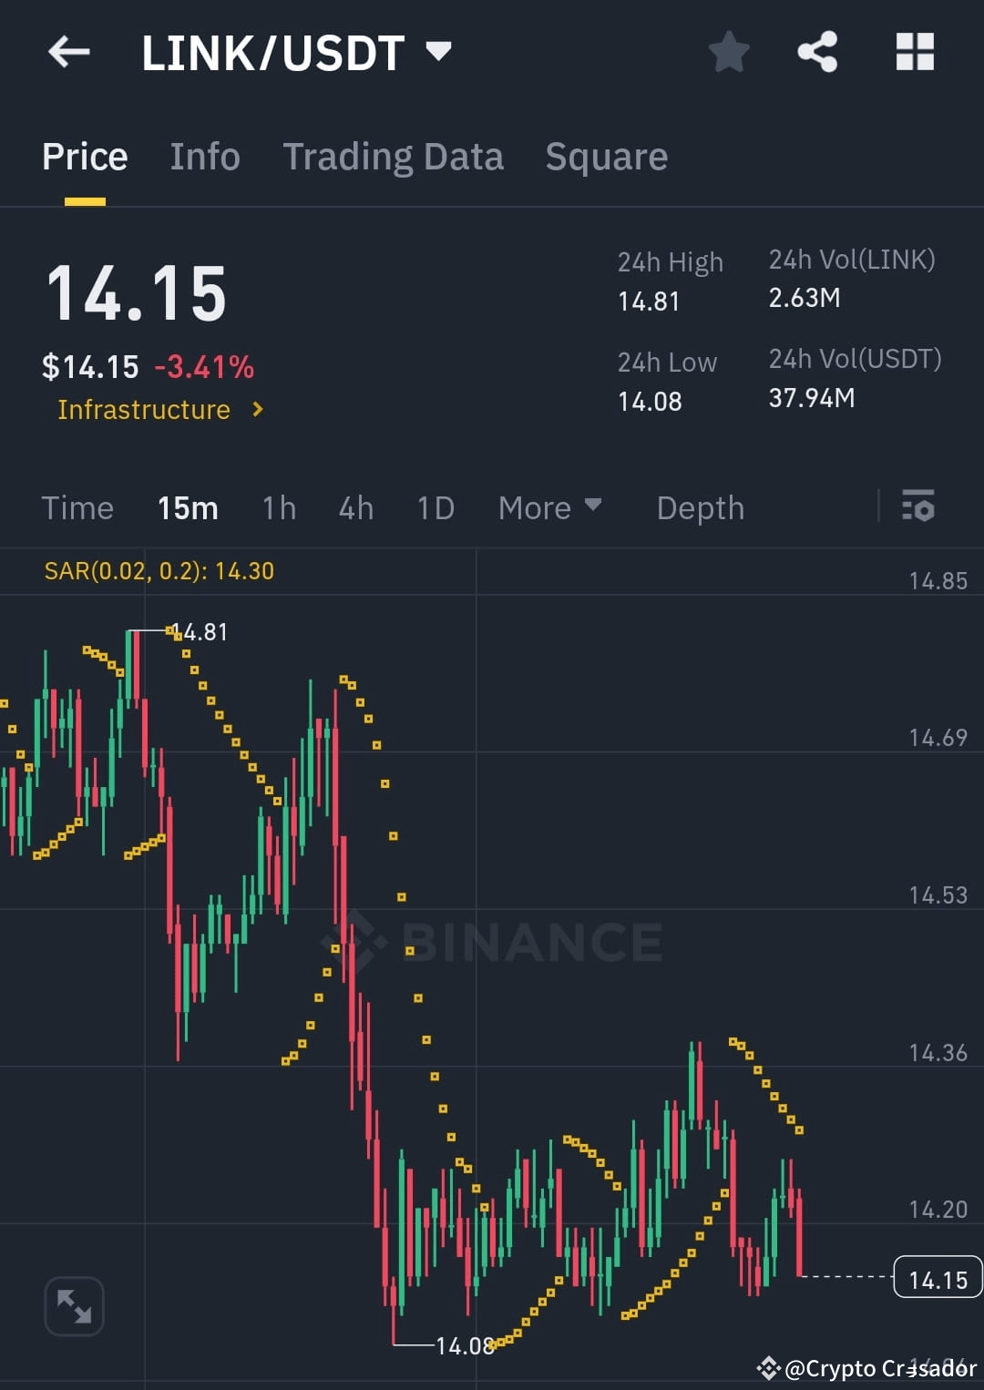Favorite LINK/USDT using the star icon
The width and height of the screenshot is (984, 1390).
tap(729, 52)
